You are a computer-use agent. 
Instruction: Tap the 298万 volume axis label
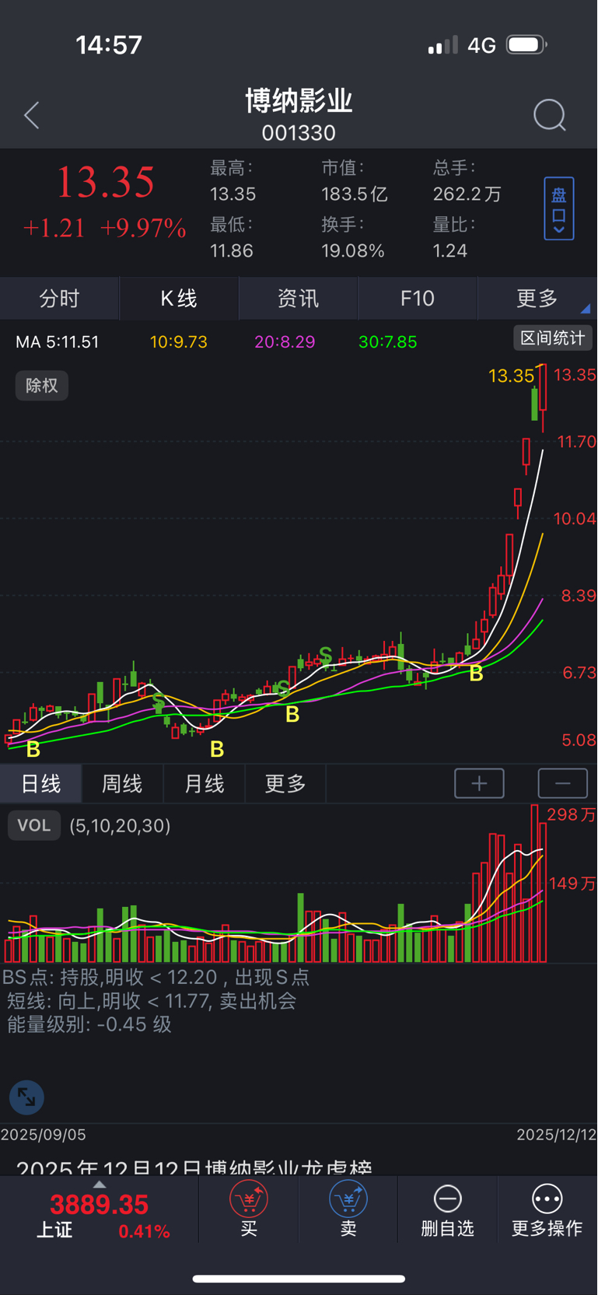pyautogui.click(x=572, y=814)
